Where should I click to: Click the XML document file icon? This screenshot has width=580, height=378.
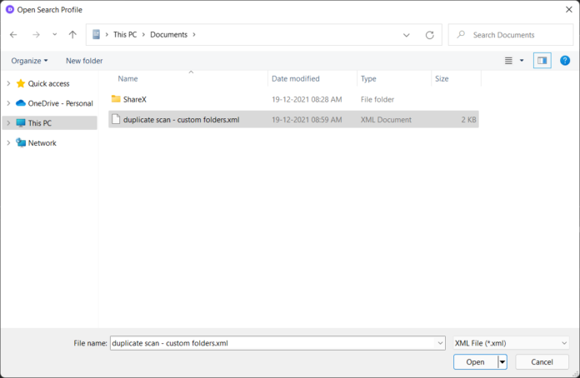(x=116, y=119)
